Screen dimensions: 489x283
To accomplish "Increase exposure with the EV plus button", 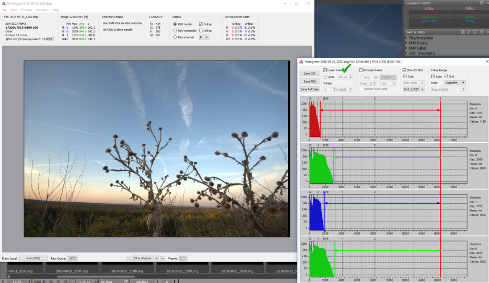I will point(96,281).
